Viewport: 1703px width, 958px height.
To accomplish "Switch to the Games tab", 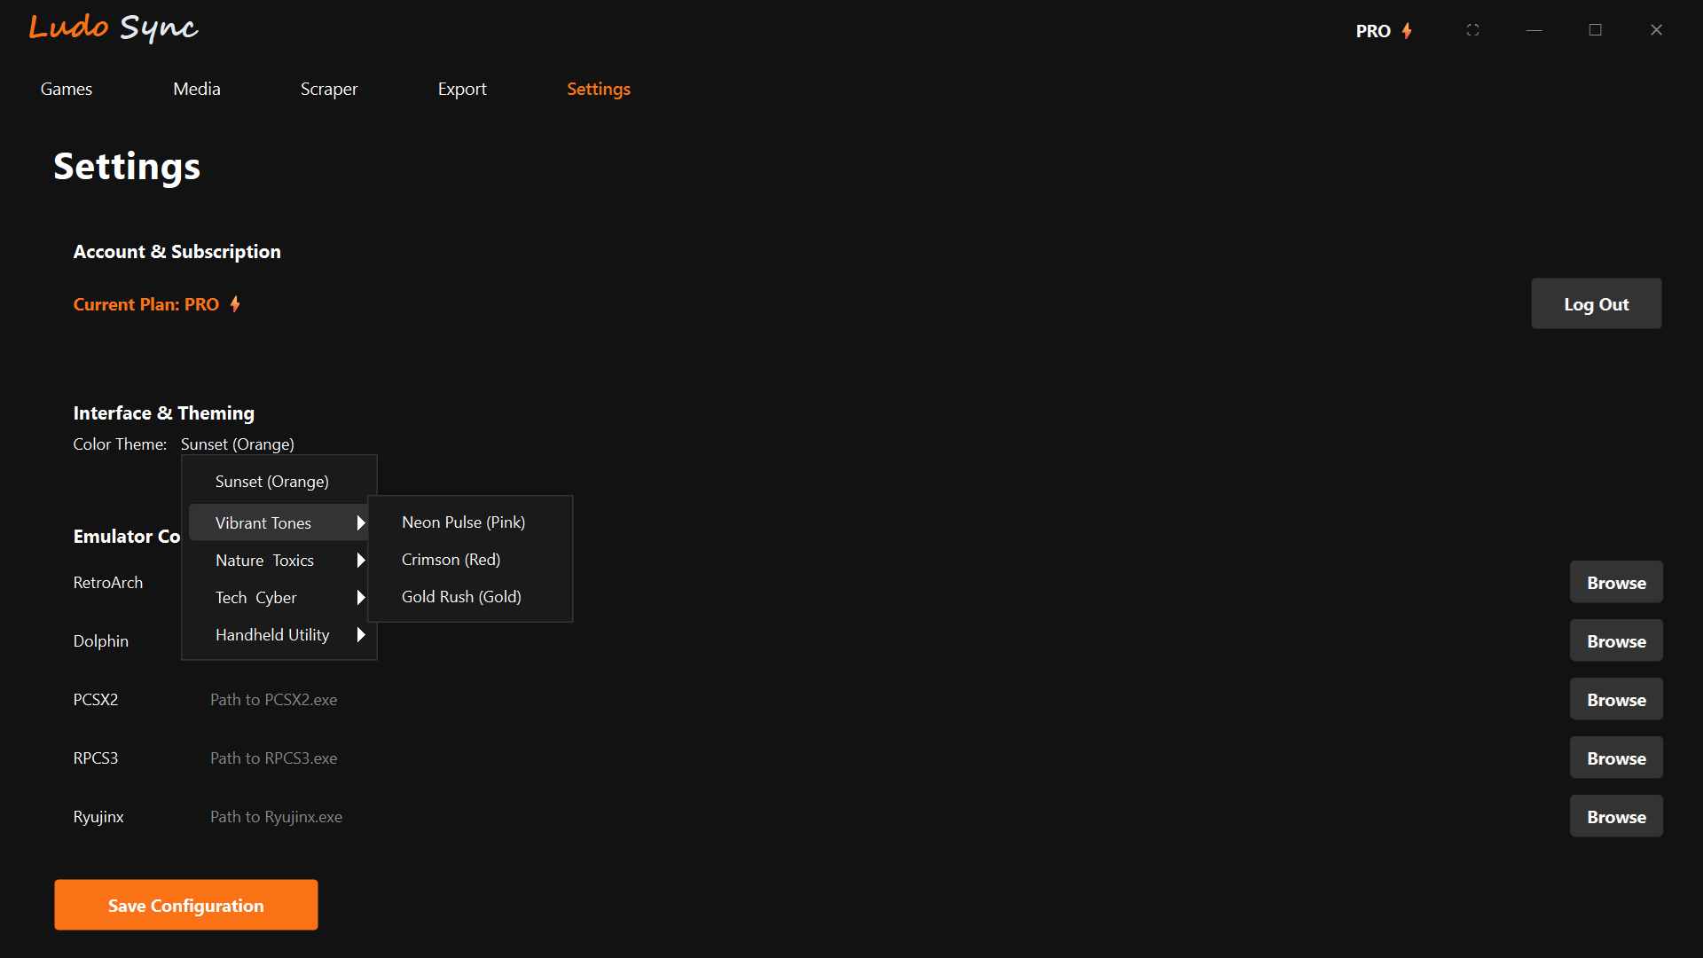I will (66, 89).
